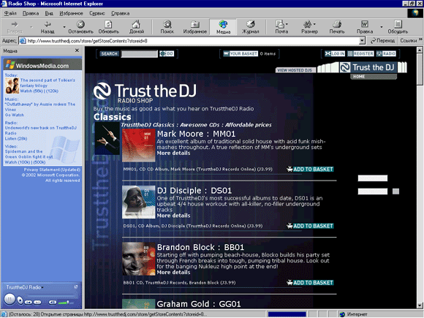
Task: Click the GO button beside search
Action: click(167, 54)
